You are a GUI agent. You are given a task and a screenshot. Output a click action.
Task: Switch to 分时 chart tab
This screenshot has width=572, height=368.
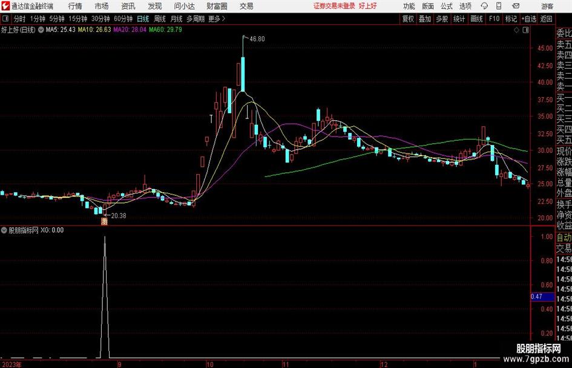[x=20, y=19]
